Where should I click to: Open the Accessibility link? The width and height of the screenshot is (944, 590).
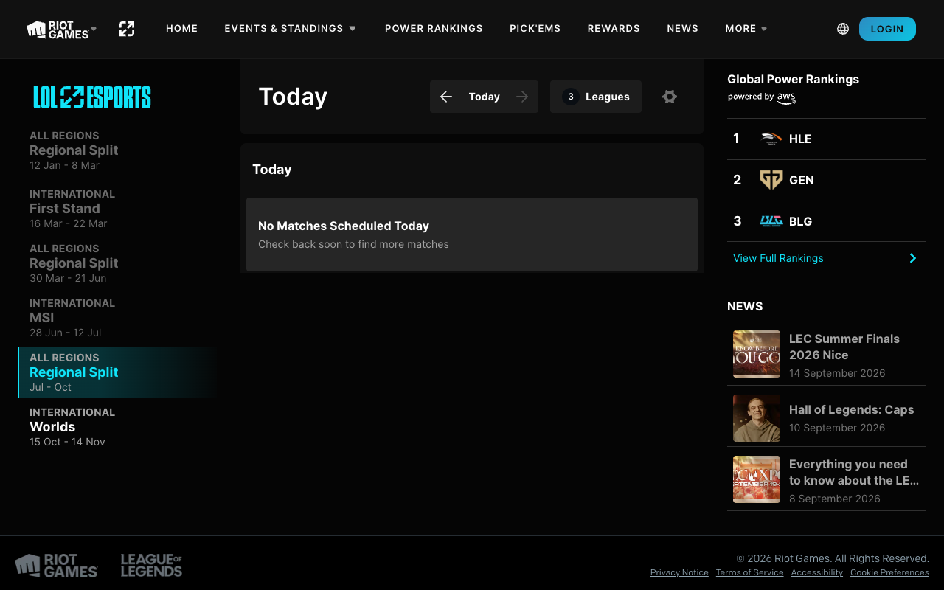pos(817,572)
